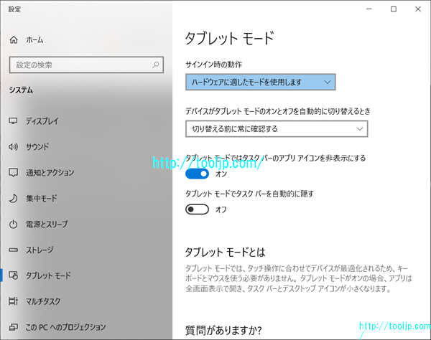Image resolution: width=431 pixels, height=340 pixels.
Task: Turn off hide app icons toggle
Action: tap(197, 174)
